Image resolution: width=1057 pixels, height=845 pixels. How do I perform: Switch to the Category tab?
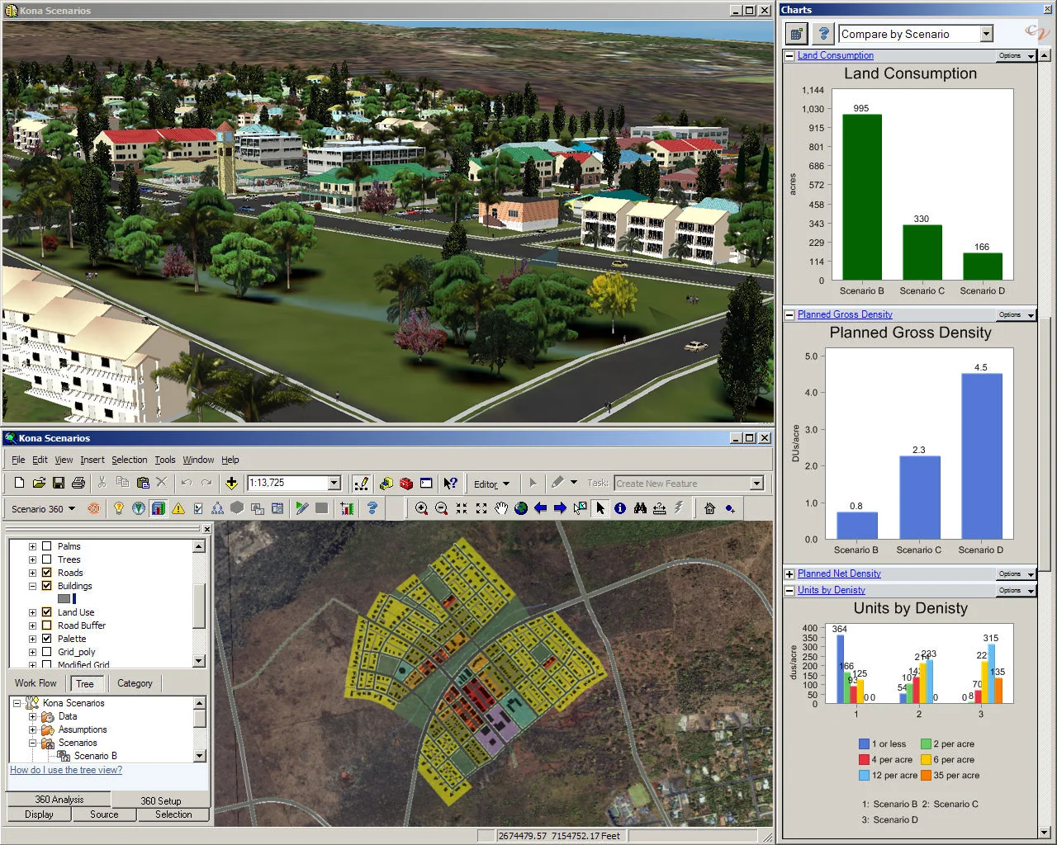pos(135,683)
